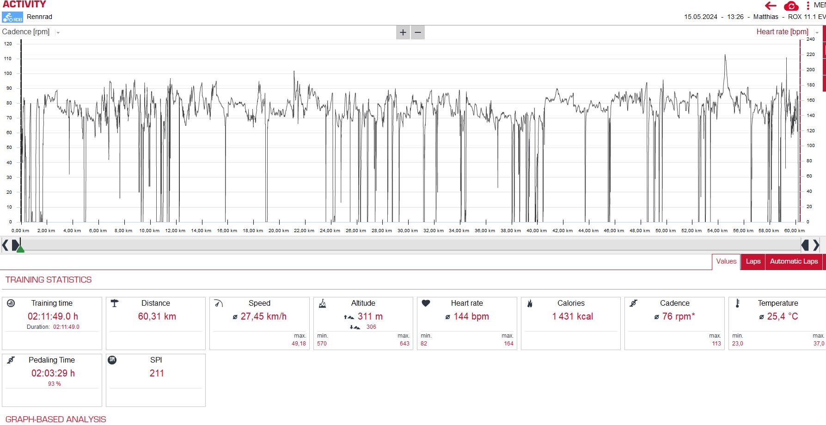
Task: Click the thermometer icon in Temperature tile
Action: 737,303
